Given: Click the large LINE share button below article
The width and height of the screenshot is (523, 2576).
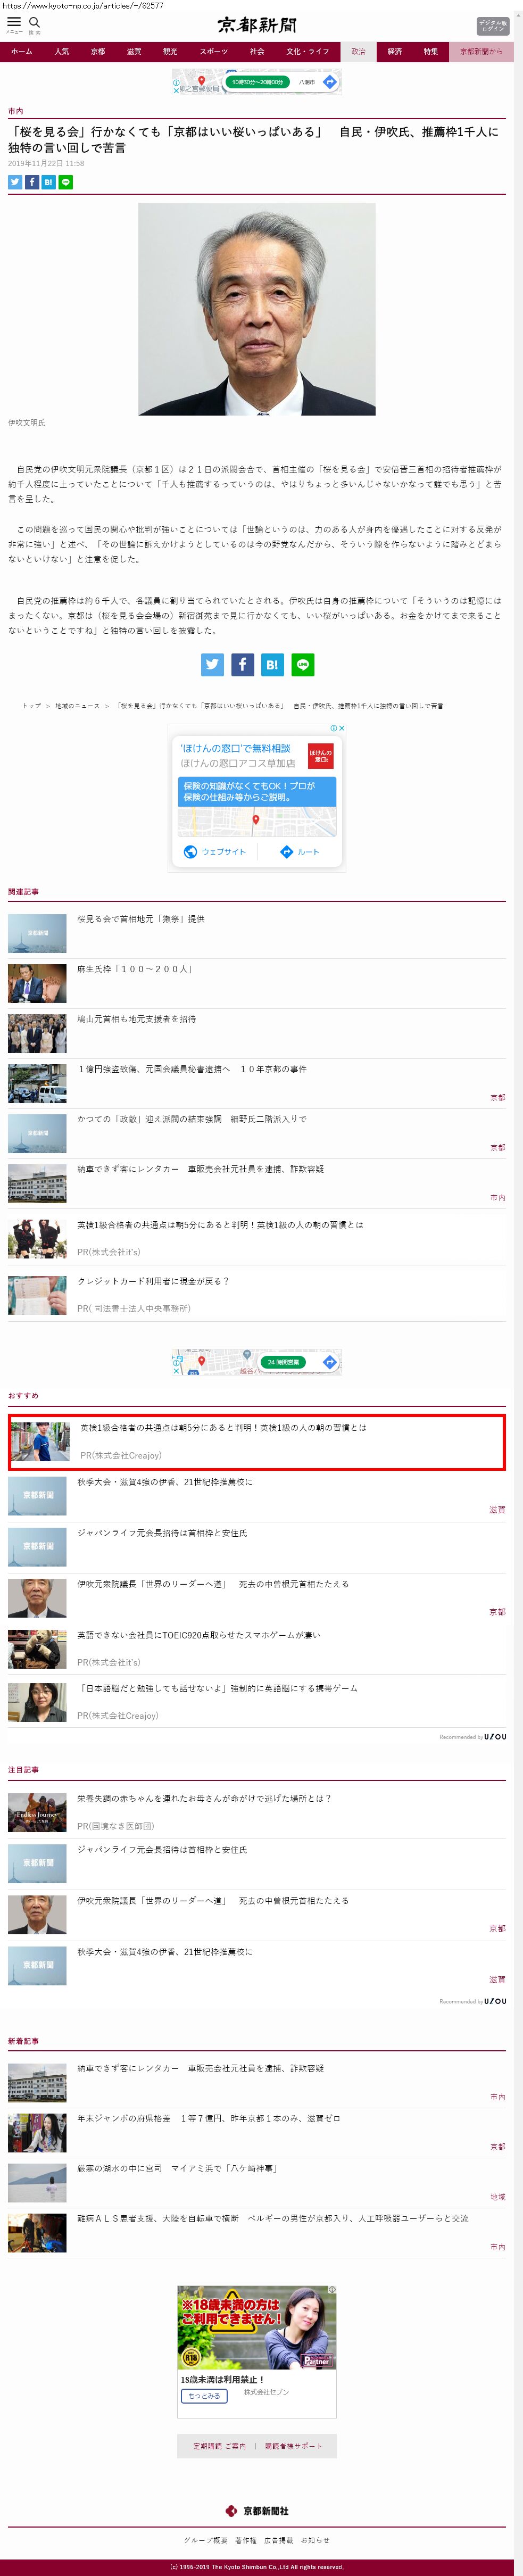Looking at the screenshot, I should tap(302, 664).
